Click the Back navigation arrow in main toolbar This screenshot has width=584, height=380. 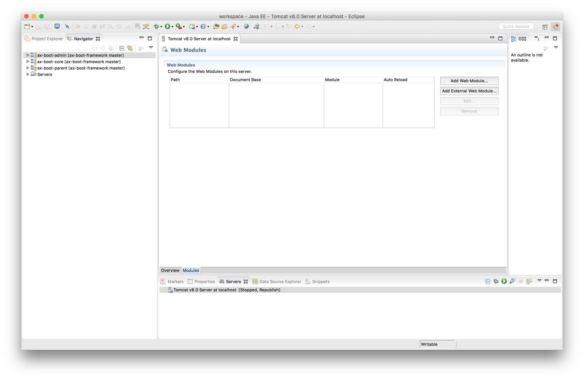pos(297,26)
